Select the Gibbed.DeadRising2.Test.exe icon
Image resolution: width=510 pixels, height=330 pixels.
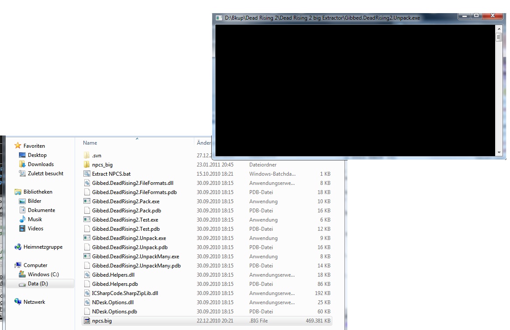pos(86,219)
